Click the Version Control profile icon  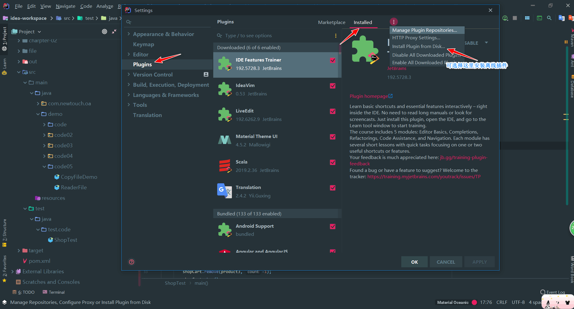(x=206, y=74)
